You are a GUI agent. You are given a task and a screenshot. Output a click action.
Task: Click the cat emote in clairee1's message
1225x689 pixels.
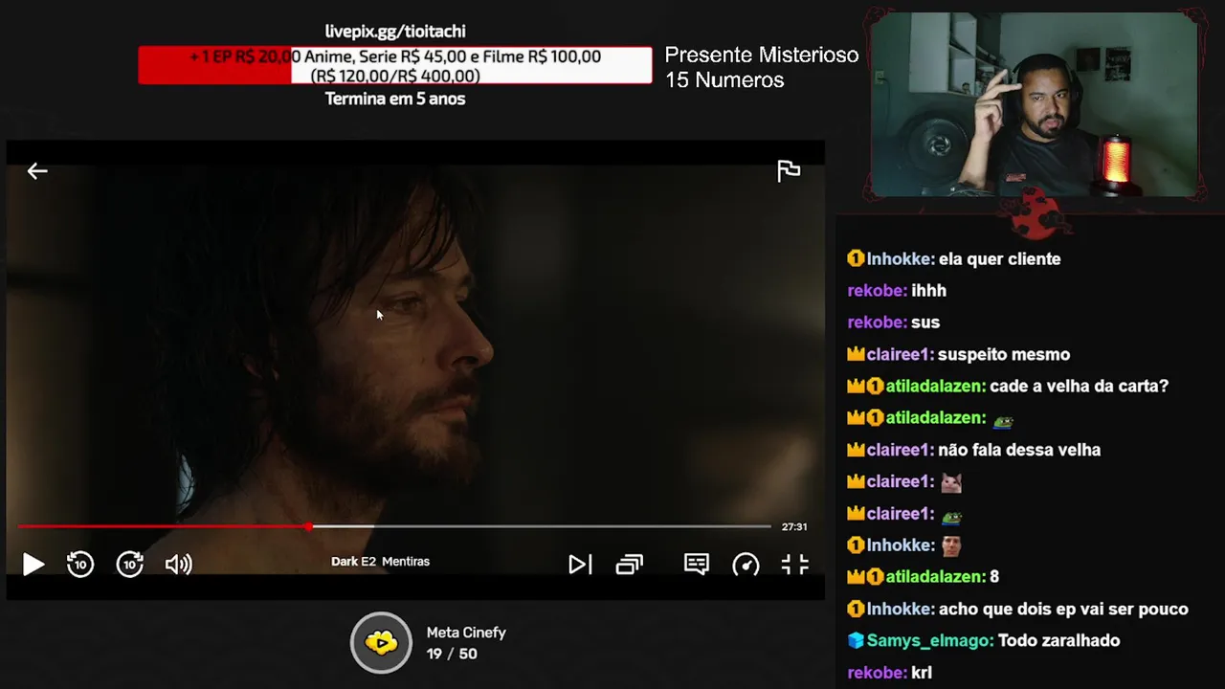click(x=951, y=482)
